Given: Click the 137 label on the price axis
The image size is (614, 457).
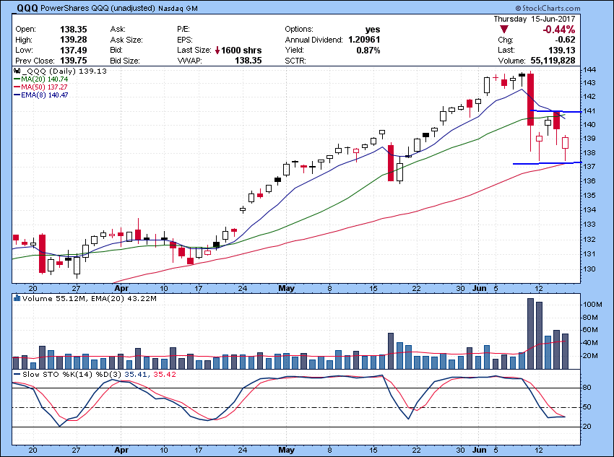Looking at the screenshot, I should [x=589, y=167].
